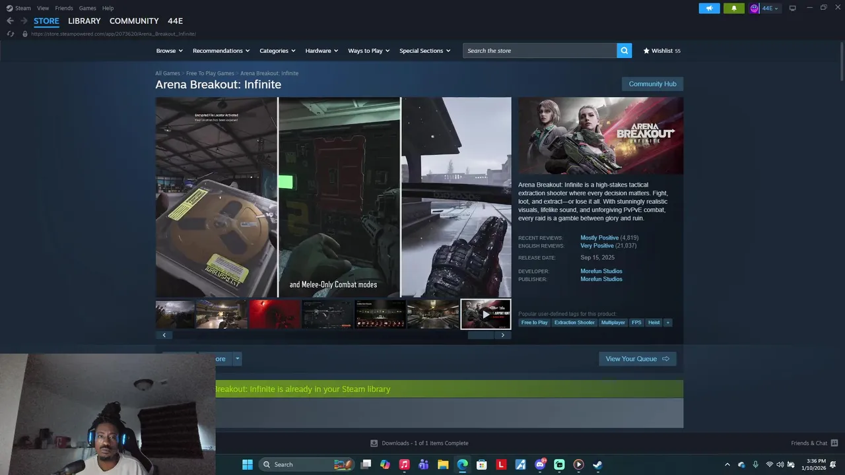Image resolution: width=845 pixels, height=475 pixels.
Task: Click the thumbnail strip scrollbar handle
Action: (481, 335)
